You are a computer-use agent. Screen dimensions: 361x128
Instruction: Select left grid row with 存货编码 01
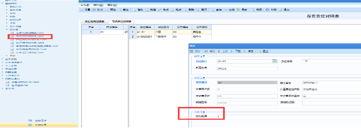click(x=105, y=32)
